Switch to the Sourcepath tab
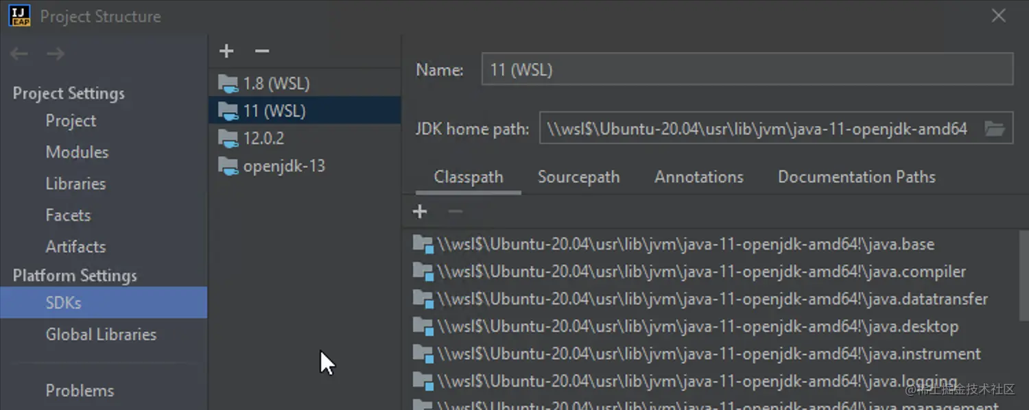1029x410 pixels. (x=578, y=177)
